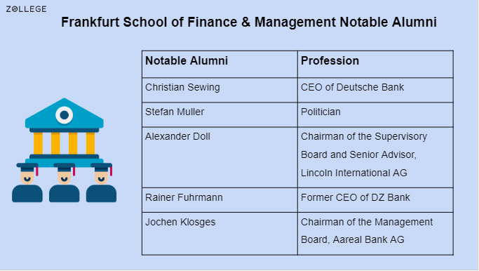479x271 pixels.
Task: Select the Jochen Klosges name
Action: pos(180,222)
